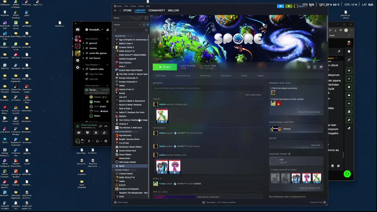The height and width of the screenshot is (212, 377).
Task: Click wrench tool icon in right window sidebar
Action: coord(349,120)
